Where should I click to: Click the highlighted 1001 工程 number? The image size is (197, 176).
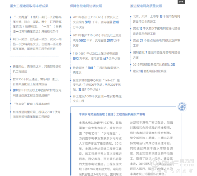coord(90,68)
